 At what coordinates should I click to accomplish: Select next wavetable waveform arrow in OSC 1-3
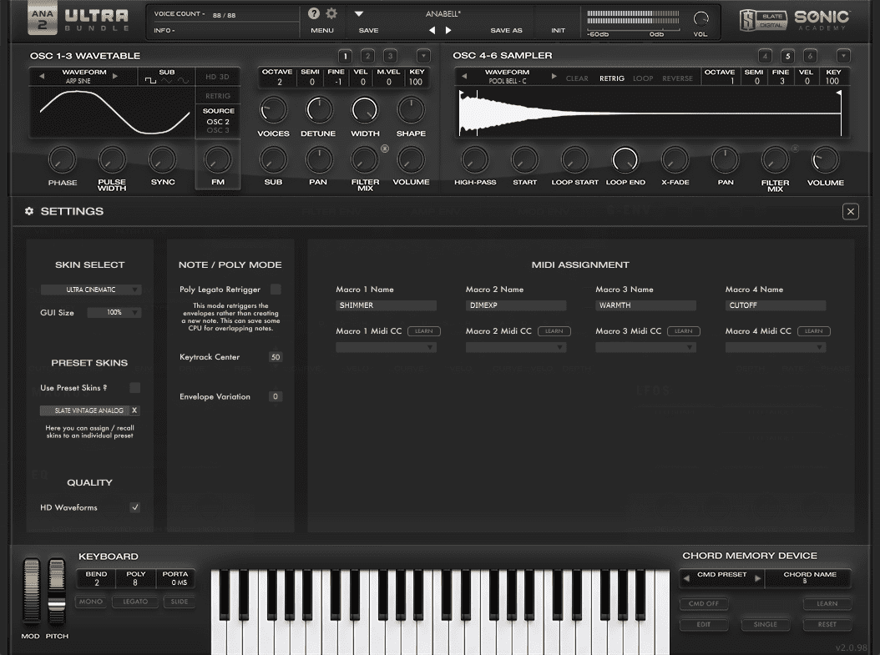coord(115,76)
